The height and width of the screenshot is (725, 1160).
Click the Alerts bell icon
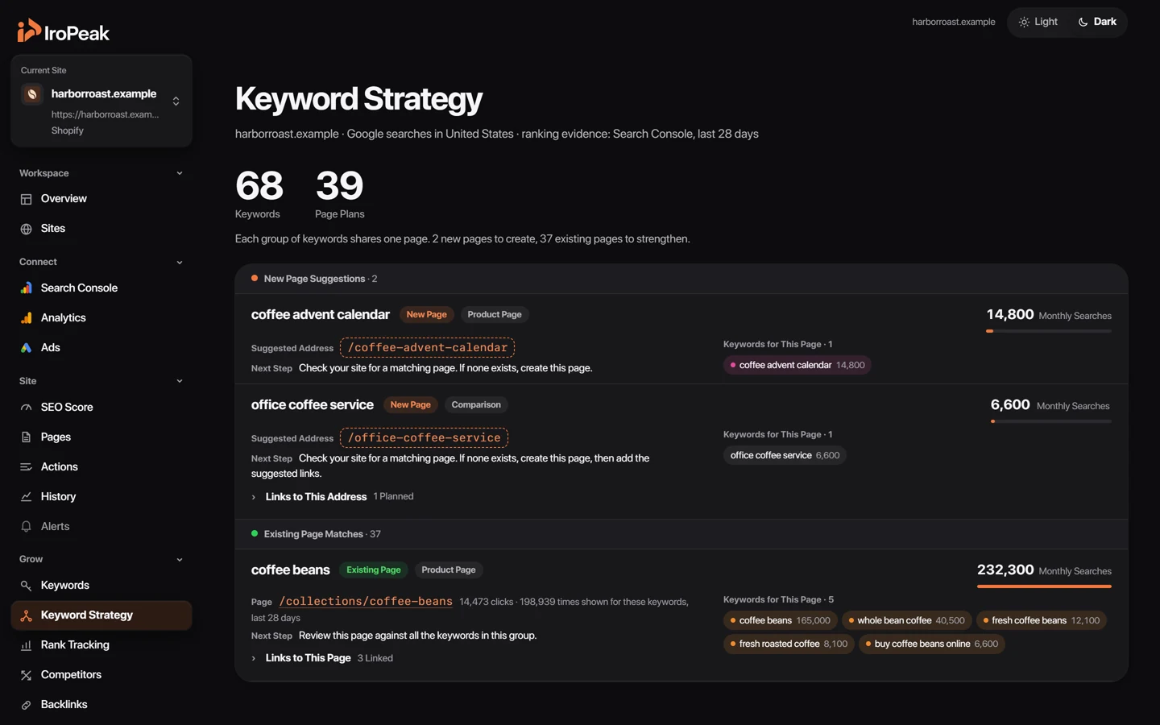click(x=26, y=527)
